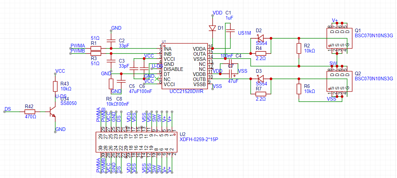Click the R2 designator label
397x178 pixels.
point(307,46)
